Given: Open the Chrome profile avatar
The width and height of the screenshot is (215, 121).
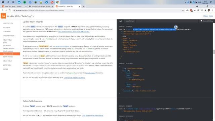Looking at the screenshot, I should pyautogui.click(x=209, y=10).
